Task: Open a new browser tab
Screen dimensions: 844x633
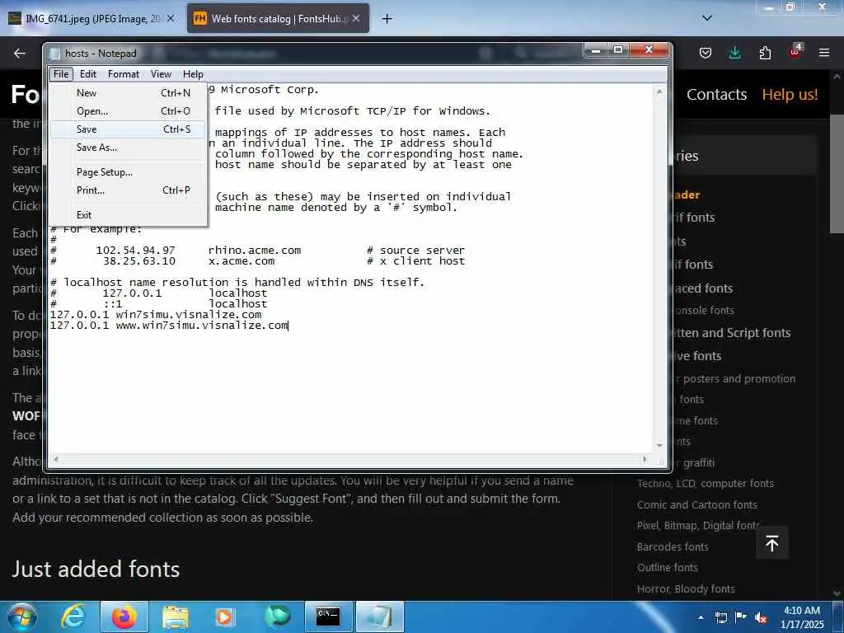Action: click(x=387, y=19)
